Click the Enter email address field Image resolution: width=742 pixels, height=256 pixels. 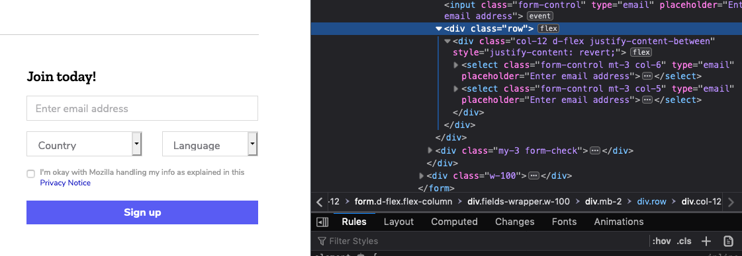[x=142, y=108]
